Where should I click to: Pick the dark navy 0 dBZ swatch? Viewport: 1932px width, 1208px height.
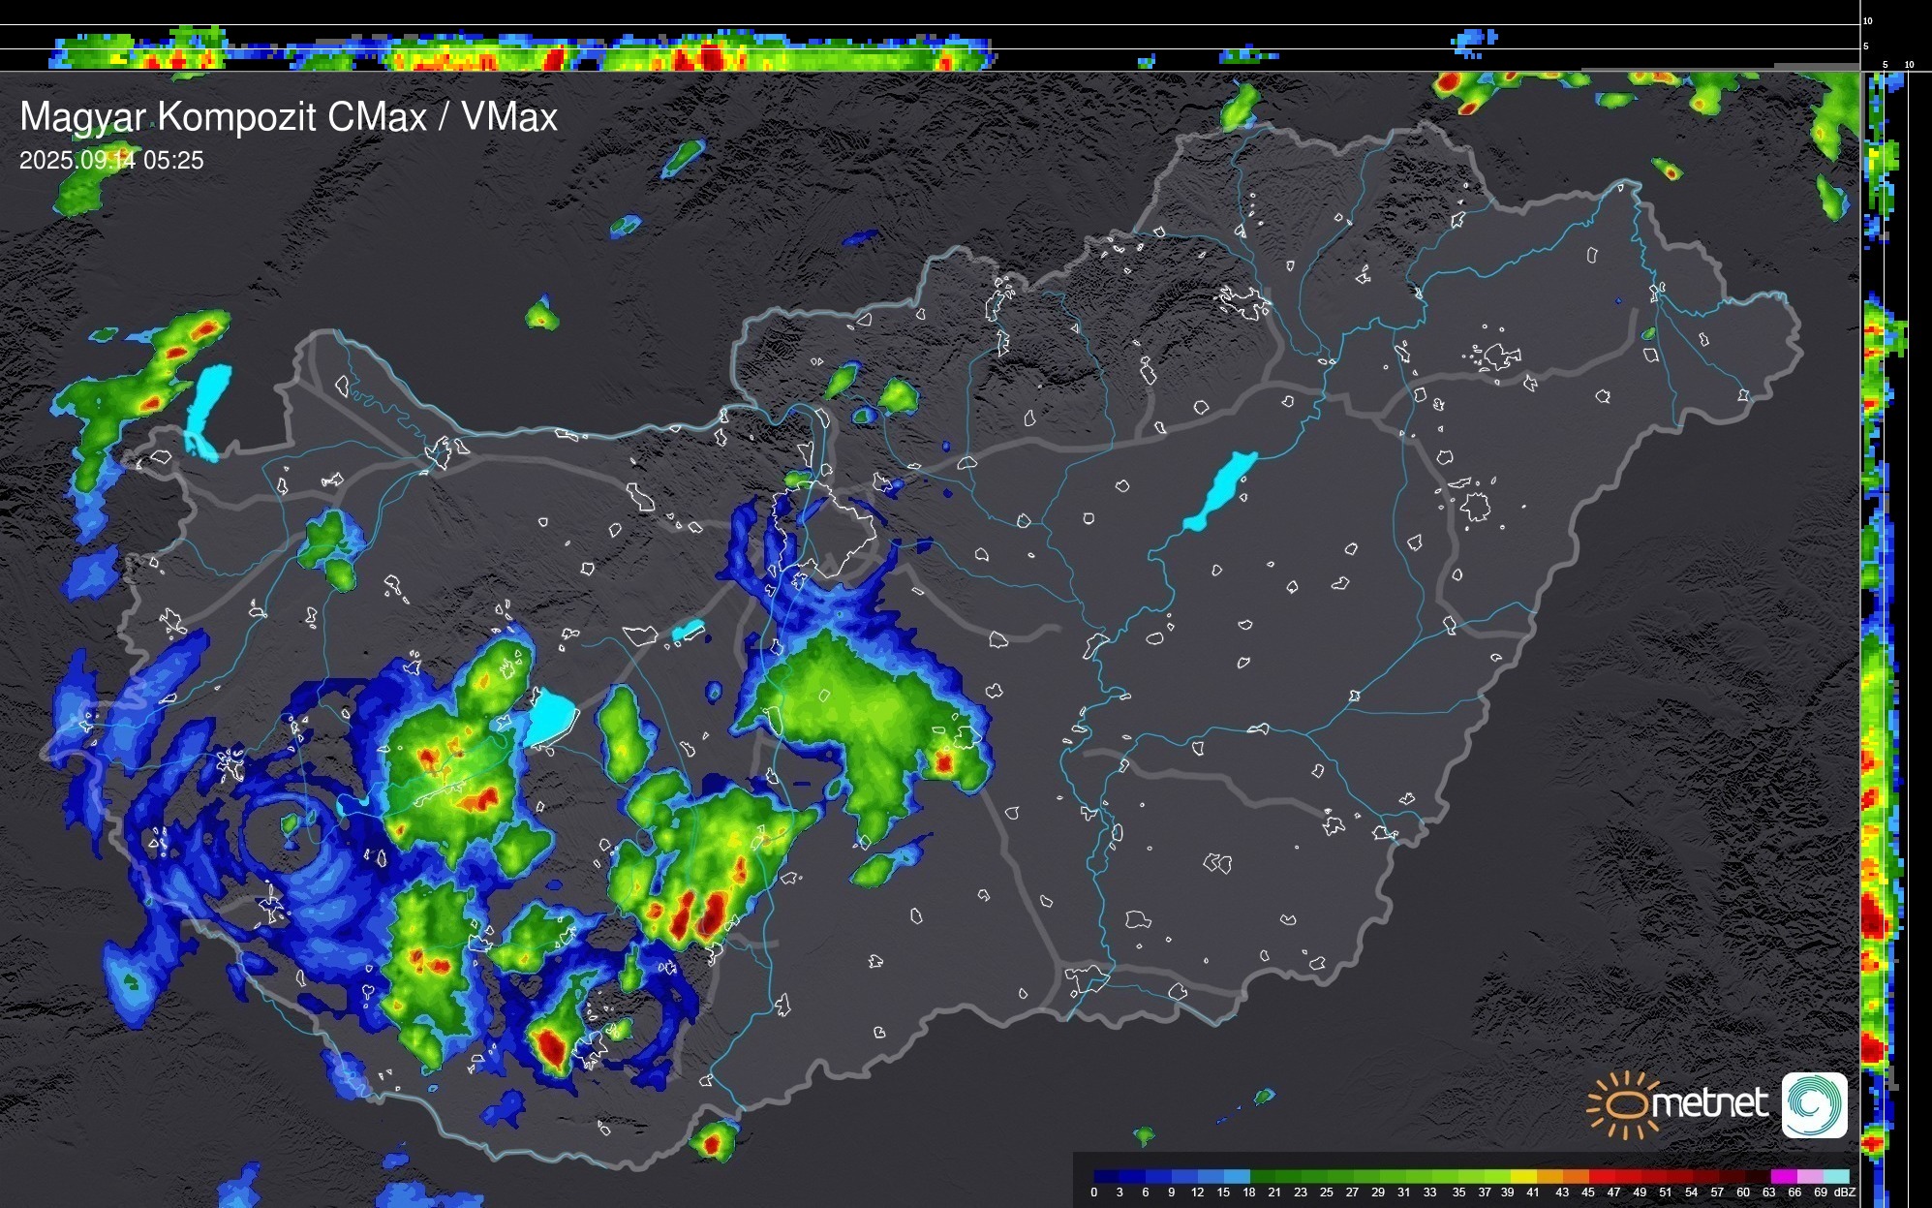(x=1107, y=1176)
